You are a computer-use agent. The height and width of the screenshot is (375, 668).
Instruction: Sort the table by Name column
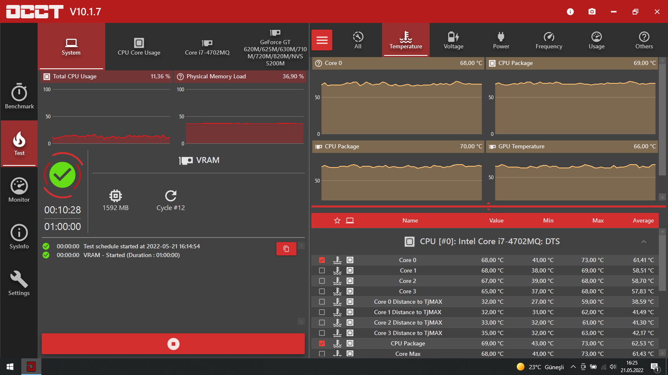[x=410, y=220]
